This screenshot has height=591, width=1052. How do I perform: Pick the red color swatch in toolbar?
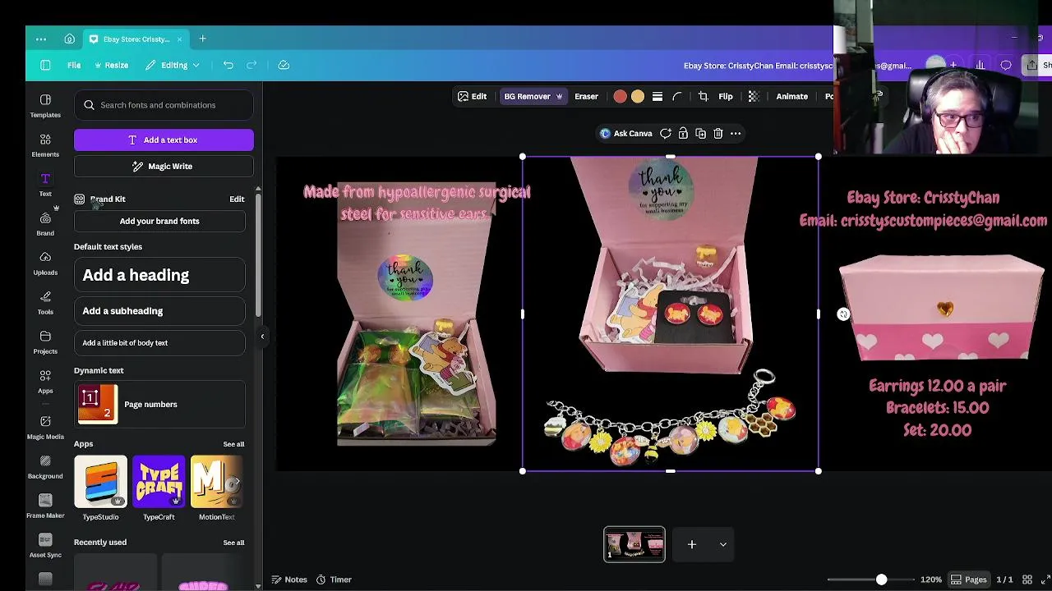tap(620, 96)
